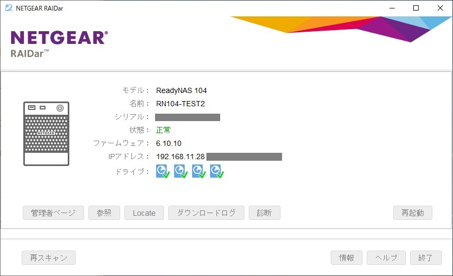Viewport: 453px width, 276px height.
Task: Click the second drive status icon
Action: [x=180, y=171]
